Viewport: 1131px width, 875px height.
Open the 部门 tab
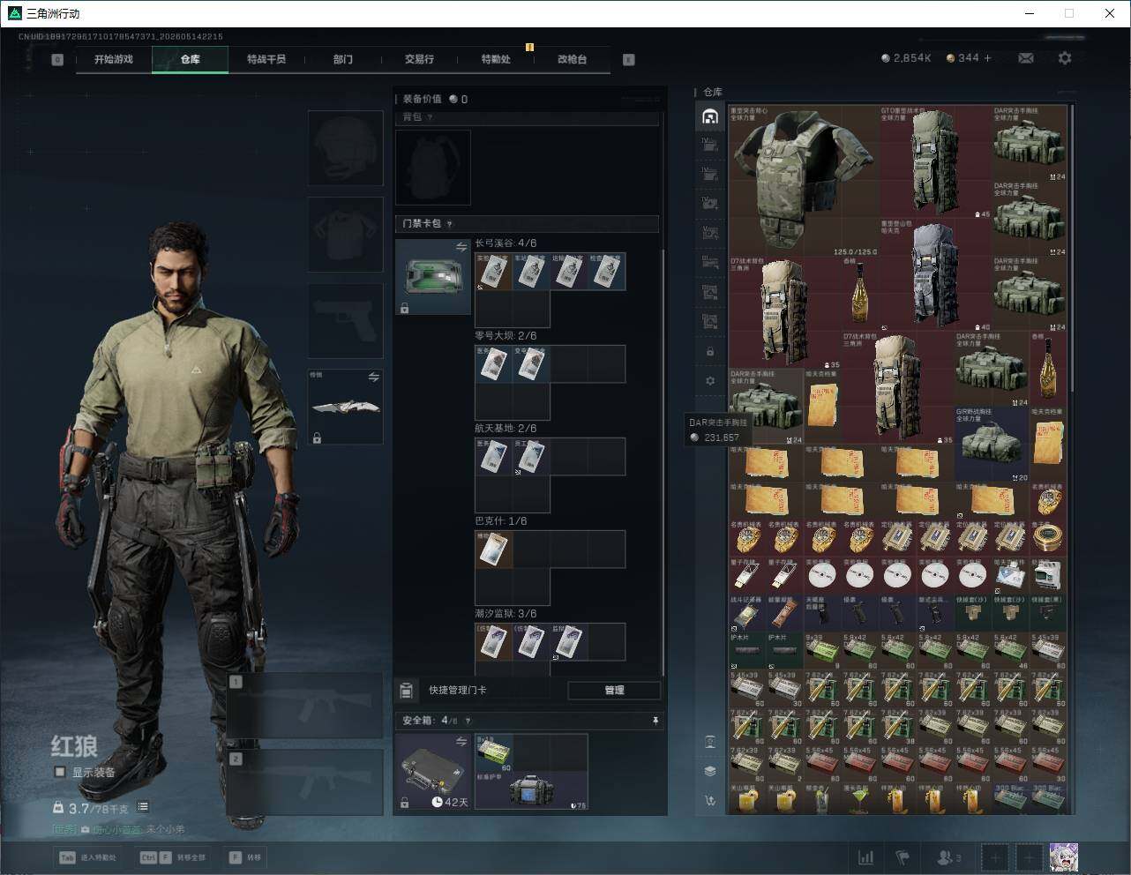(342, 59)
